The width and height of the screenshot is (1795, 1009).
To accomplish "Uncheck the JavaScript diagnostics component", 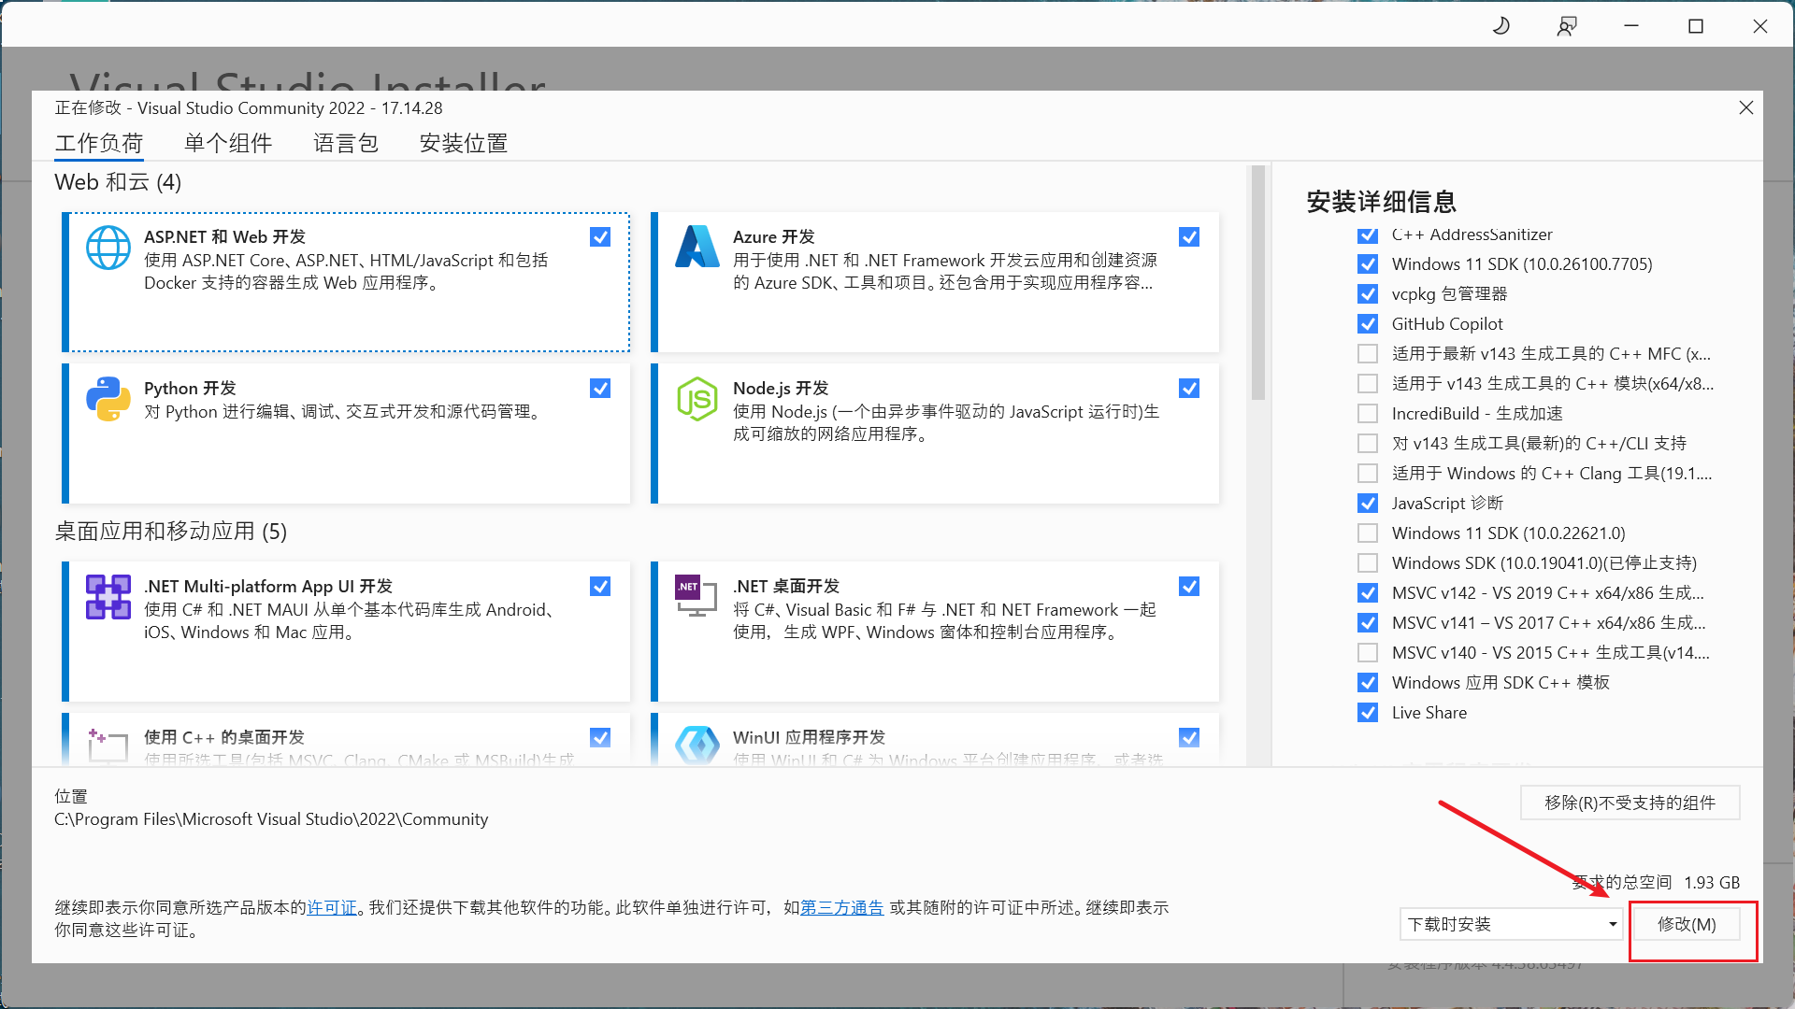I will (x=1368, y=504).
